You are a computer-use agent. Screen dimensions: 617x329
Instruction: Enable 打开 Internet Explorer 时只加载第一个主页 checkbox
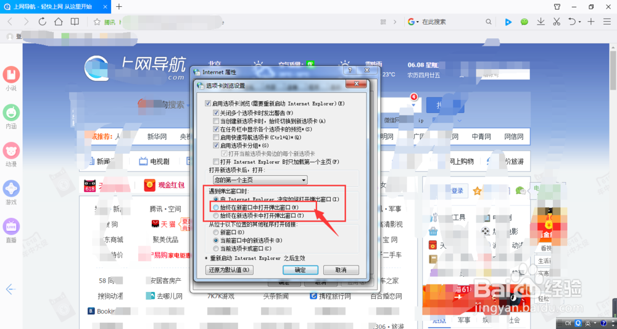click(x=215, y=162)
